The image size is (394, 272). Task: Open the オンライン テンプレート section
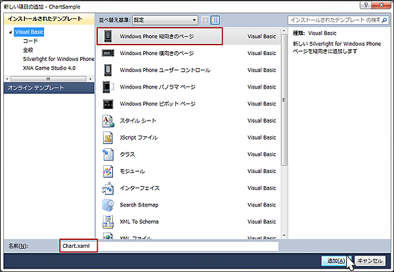tap(49, 88)
